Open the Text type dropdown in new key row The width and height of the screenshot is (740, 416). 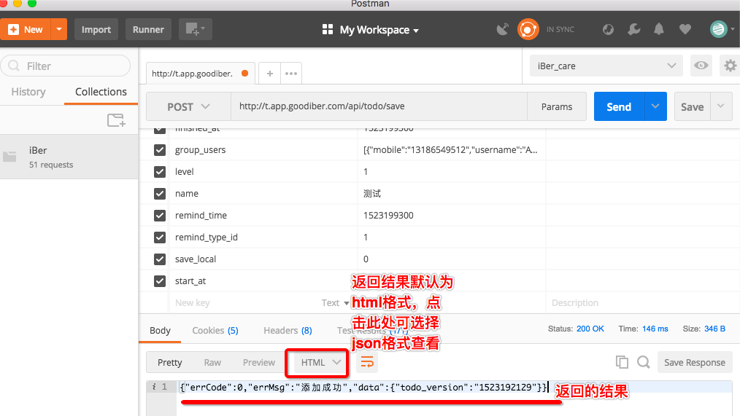click(336, 303)
